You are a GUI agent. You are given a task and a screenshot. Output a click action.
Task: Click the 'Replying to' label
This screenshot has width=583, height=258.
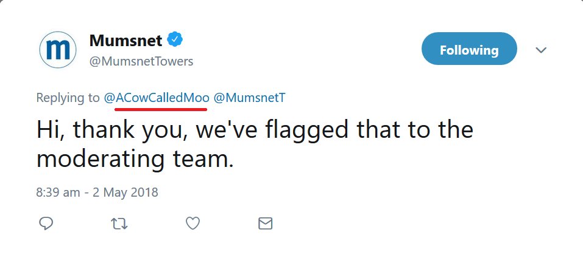(x=68, y=98)
